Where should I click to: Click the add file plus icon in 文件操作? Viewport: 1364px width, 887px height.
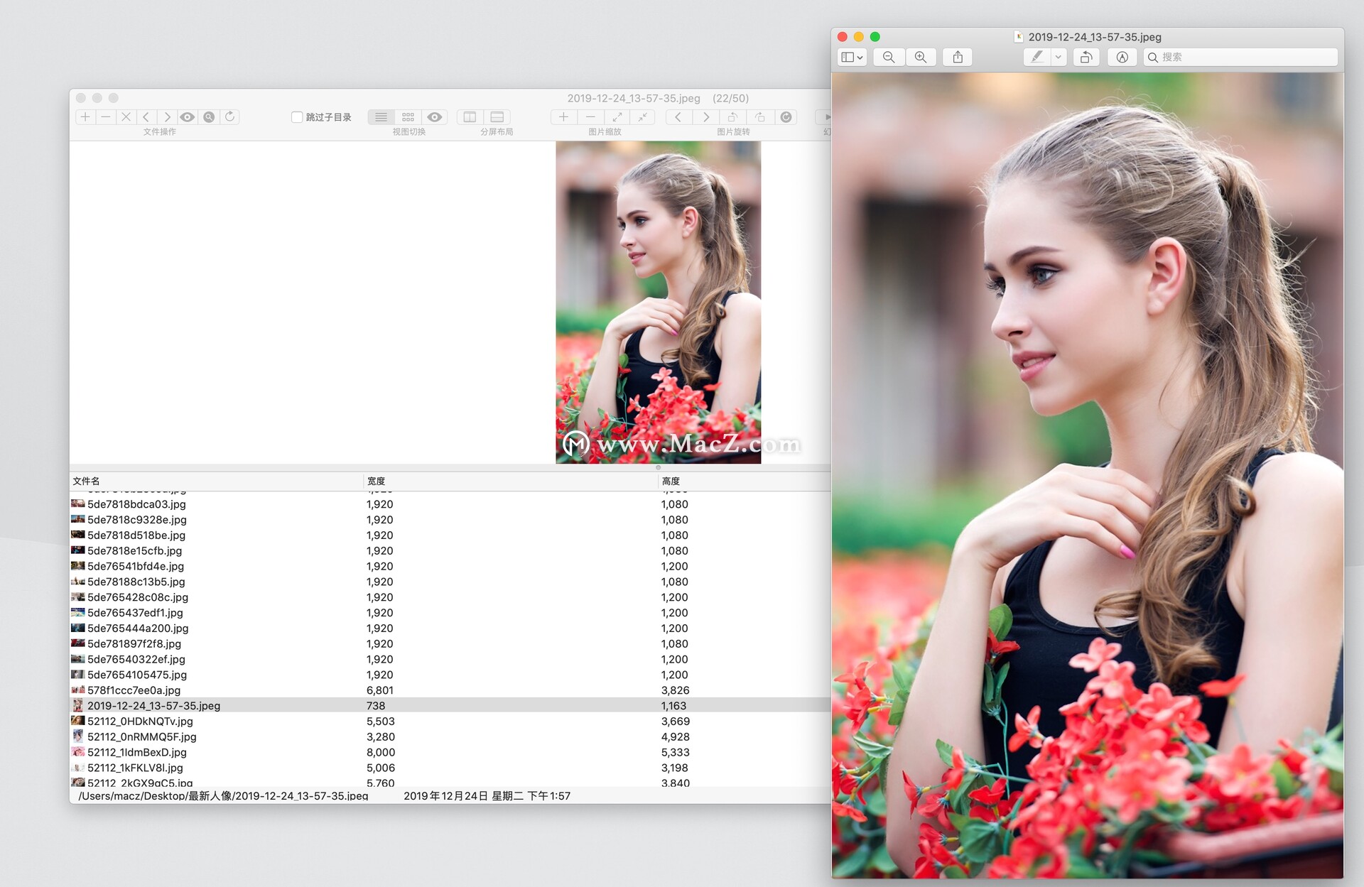click(85, 116)
